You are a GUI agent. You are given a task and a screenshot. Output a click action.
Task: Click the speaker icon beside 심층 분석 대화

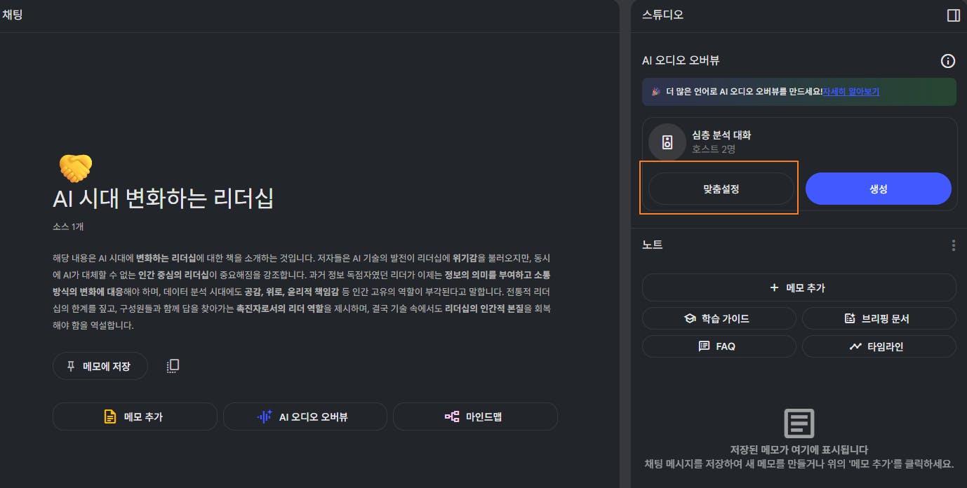click(667, 142)
